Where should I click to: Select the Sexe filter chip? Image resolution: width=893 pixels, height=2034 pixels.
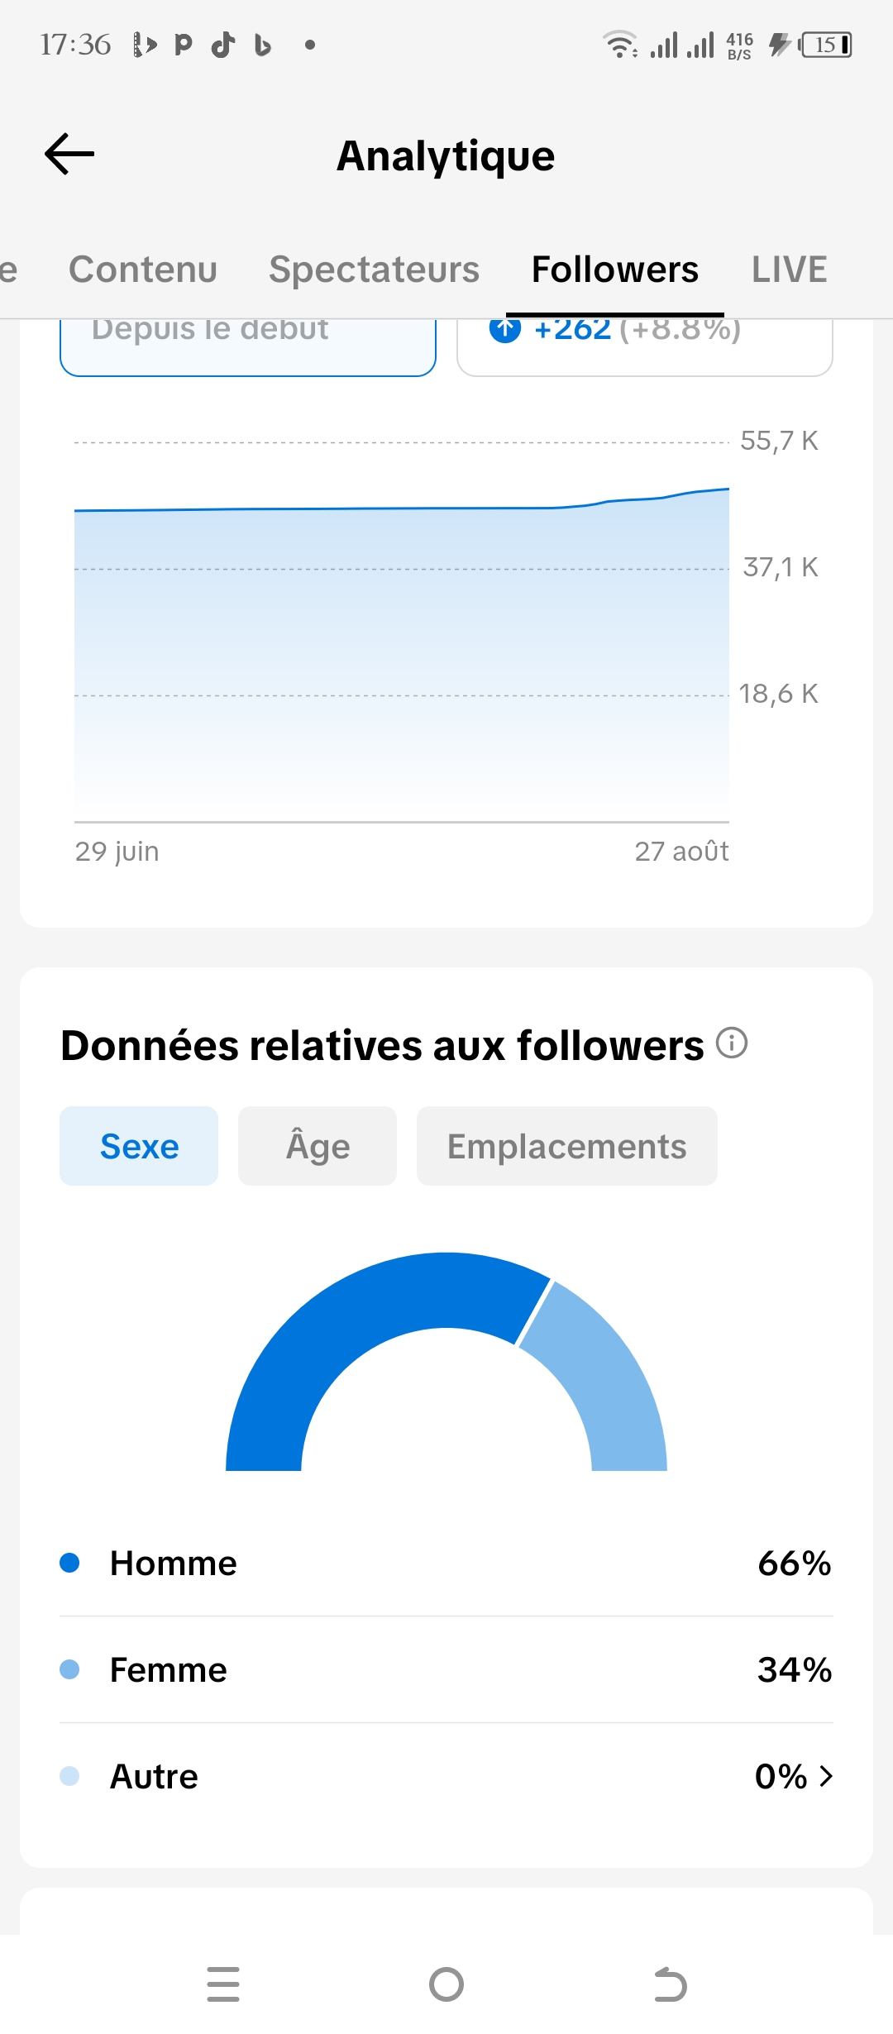[139, 1146]
